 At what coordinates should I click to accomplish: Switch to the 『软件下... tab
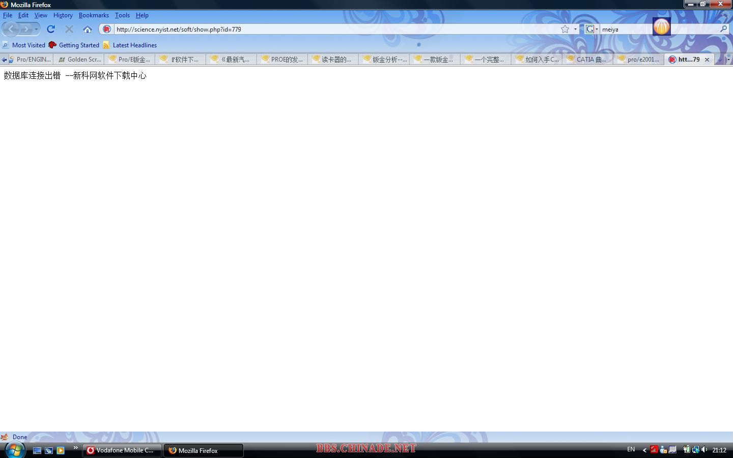coord(181,60)
